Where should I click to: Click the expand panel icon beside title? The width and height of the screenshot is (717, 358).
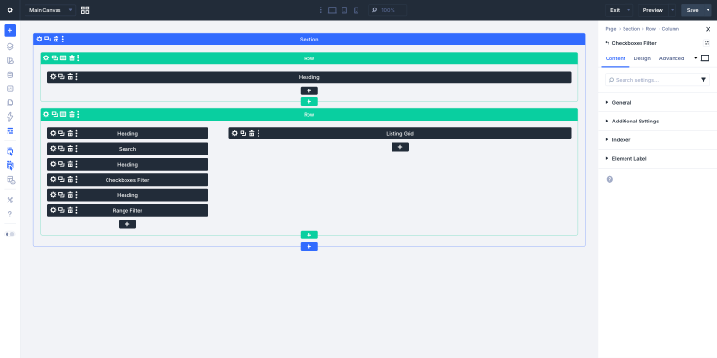(707, 43)
